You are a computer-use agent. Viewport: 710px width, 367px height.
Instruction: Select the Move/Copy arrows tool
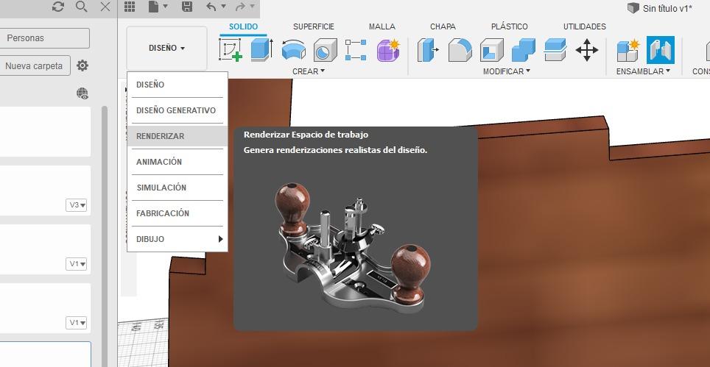click(587, 50)
